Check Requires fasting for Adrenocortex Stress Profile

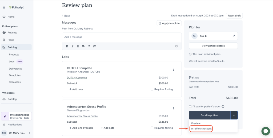coord(152,128)
